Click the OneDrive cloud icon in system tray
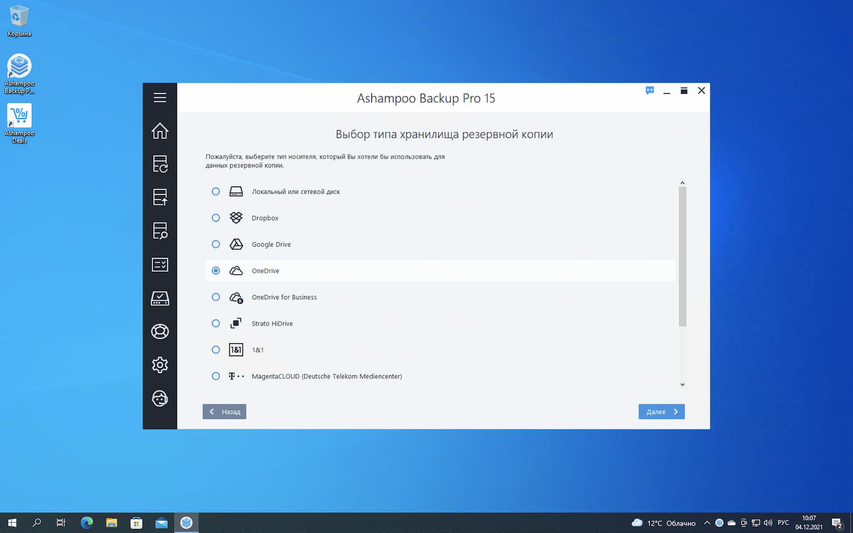The height and width of the screenshot is (533, 853). pos(731,523)
